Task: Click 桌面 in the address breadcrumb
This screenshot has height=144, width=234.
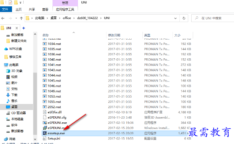Action: pos(53,18)
